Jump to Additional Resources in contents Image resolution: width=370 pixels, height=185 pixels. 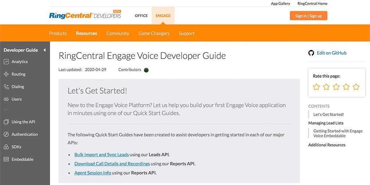click(327, 145)
